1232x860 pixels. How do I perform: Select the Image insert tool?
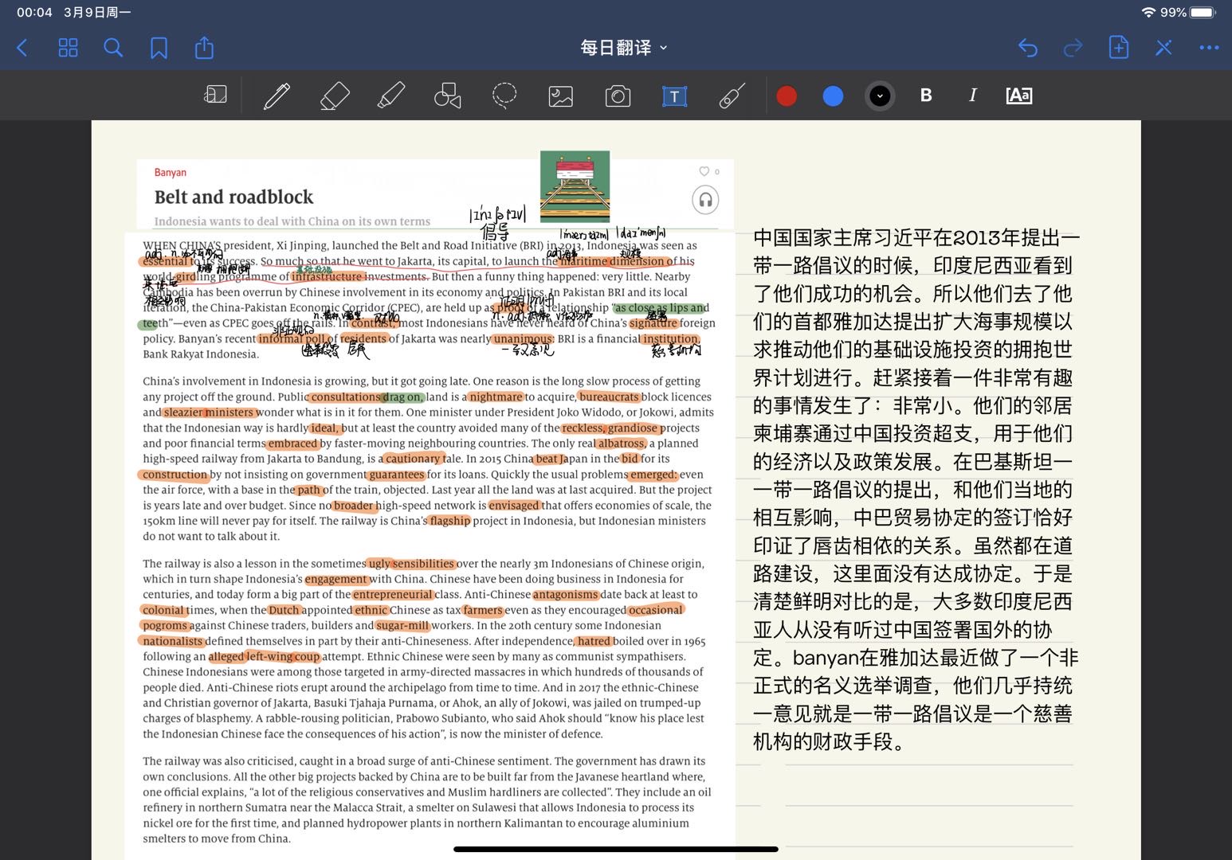click(561, 96)
